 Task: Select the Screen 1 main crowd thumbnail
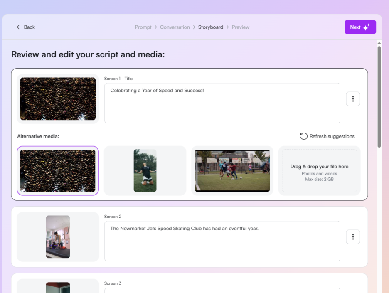[x=58, y=99]
